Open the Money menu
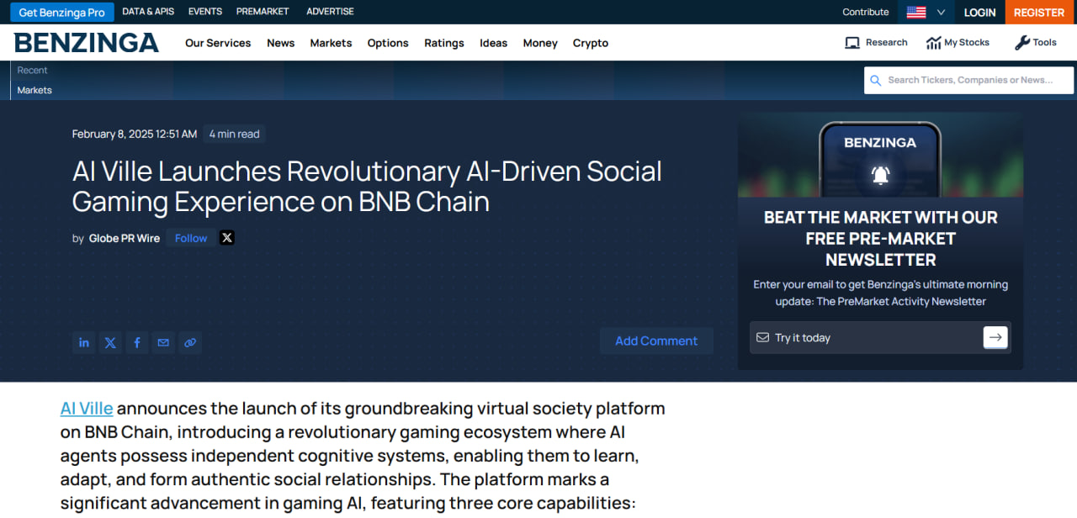1077x518 pixels. [540, 43]
